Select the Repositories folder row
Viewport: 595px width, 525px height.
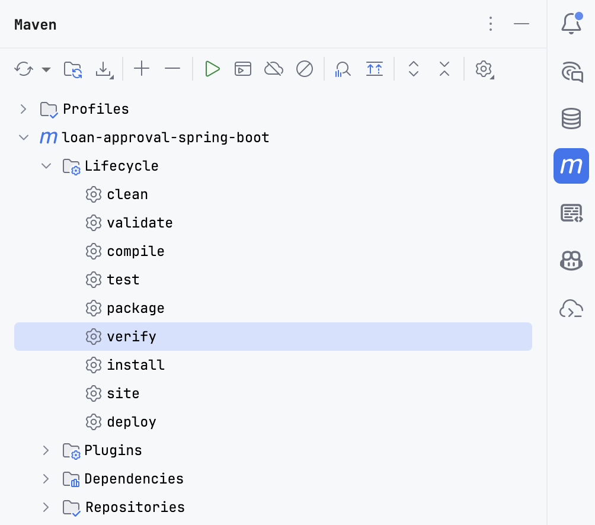[273, 507]
